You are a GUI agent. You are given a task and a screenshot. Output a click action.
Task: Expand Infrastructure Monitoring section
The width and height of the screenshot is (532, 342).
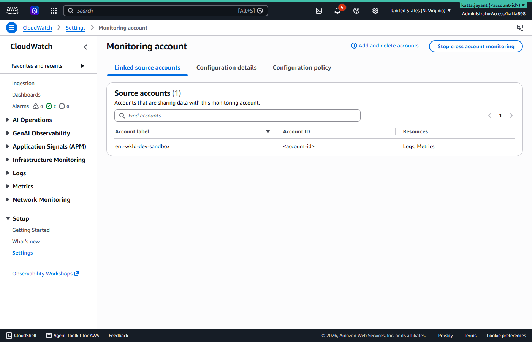(x=8, y=160)
